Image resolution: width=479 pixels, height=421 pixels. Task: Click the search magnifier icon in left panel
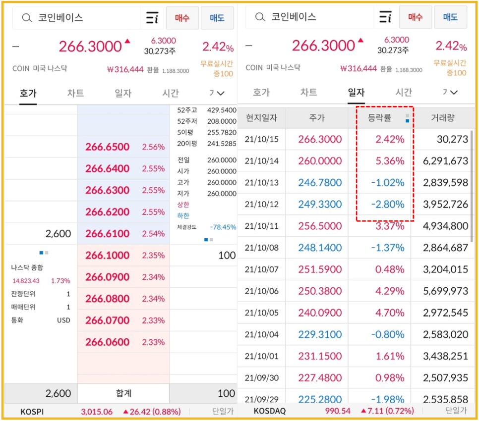[x=26, y=17]
